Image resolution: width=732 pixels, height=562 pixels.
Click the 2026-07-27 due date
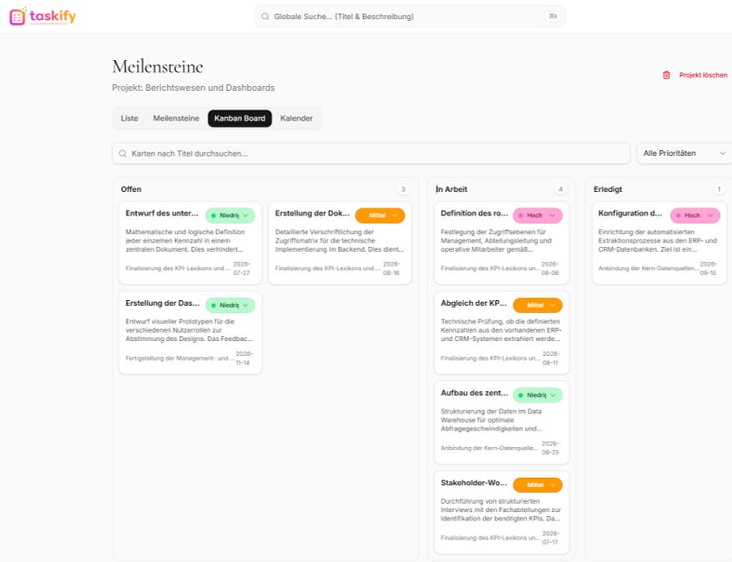click(x=242, y=268)
